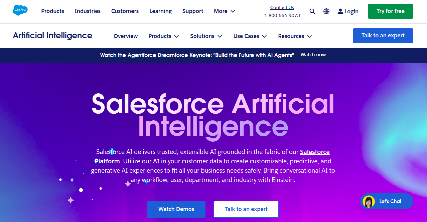Viewport: 427px width, 222px height.
Task: Expand the Products dropdown in AI subnav
Action: click(x=164, y=36)
